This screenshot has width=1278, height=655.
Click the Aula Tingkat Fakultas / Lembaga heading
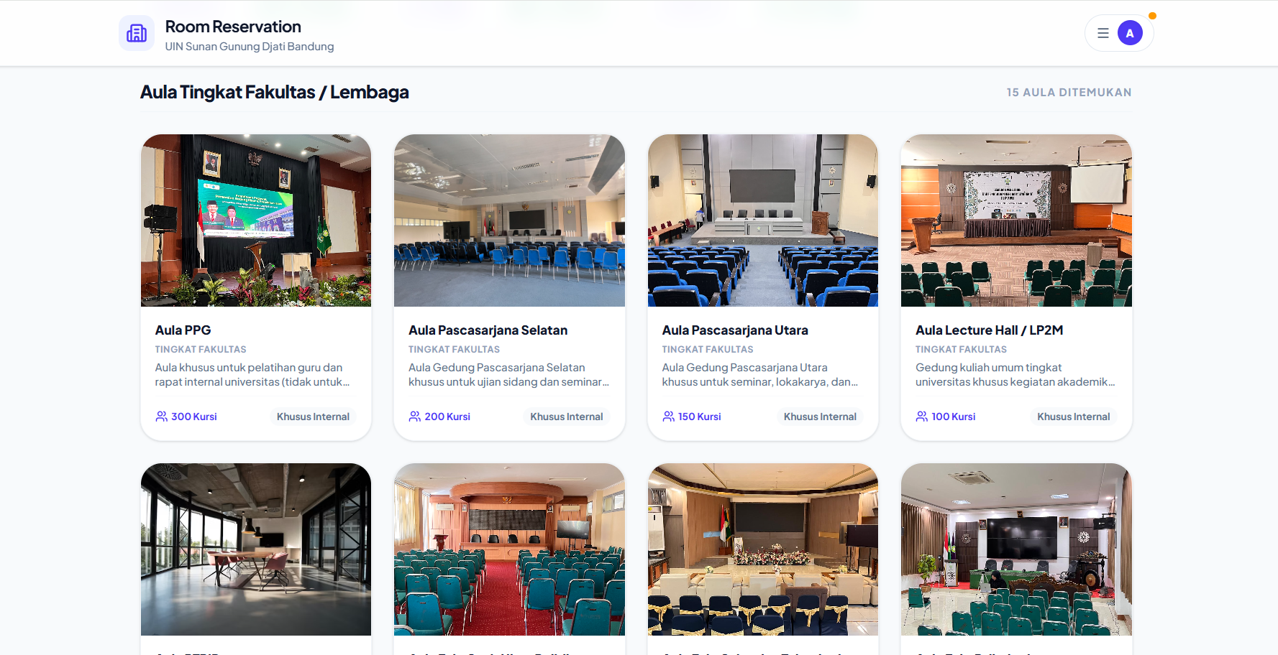click(275, 92)
